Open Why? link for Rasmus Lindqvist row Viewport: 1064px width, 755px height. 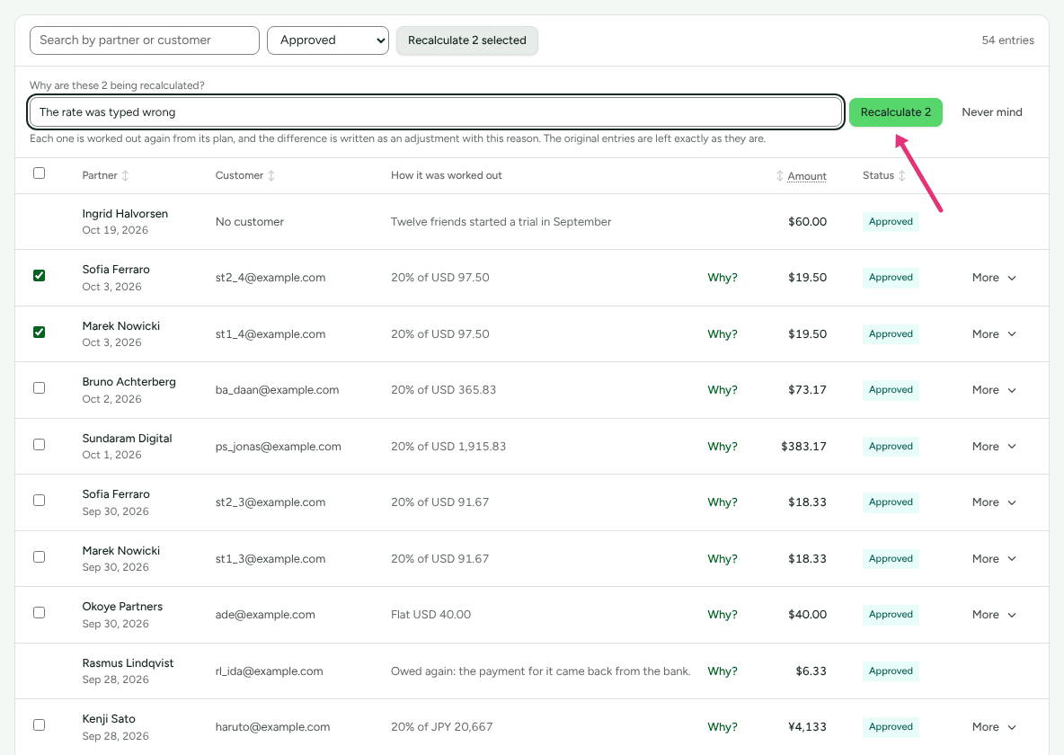(x=722, y=671)
